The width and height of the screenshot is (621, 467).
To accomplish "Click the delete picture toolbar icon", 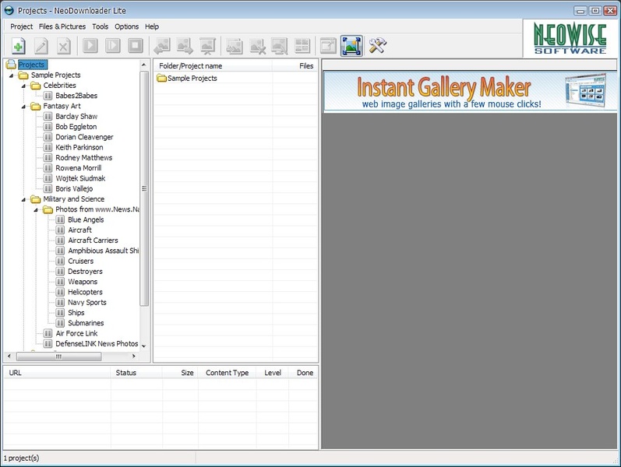I will coord(257,46).
